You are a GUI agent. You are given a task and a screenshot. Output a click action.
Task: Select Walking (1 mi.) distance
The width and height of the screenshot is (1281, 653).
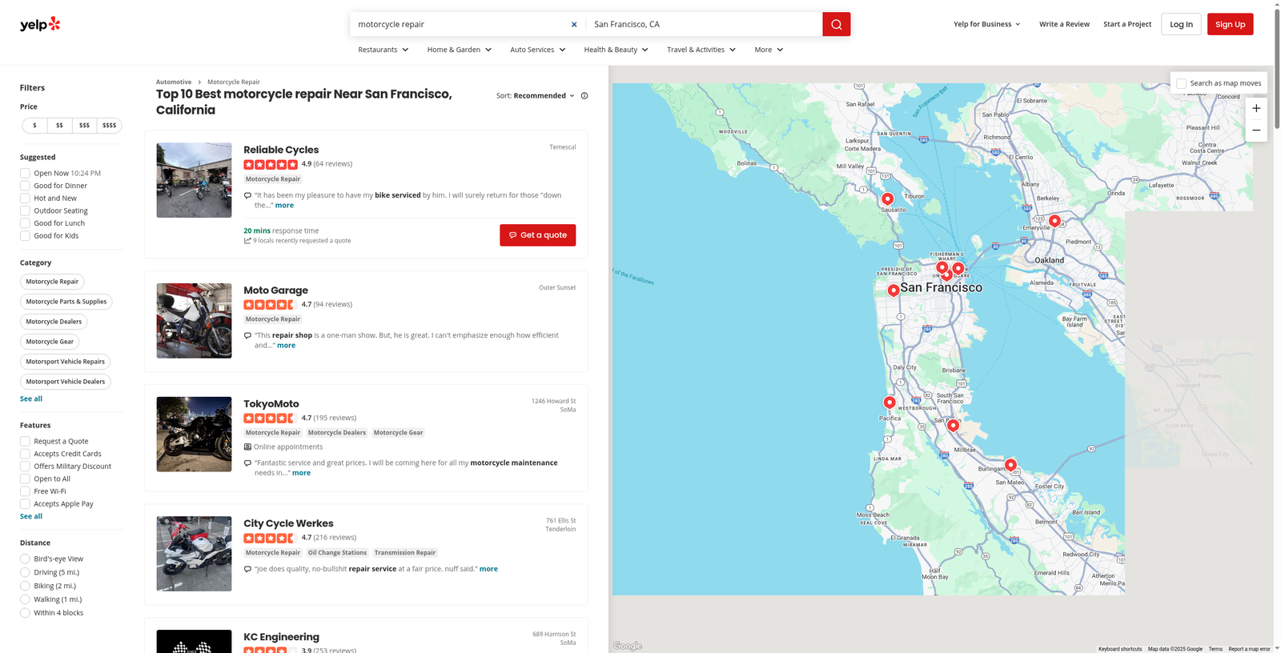(25, 599)
